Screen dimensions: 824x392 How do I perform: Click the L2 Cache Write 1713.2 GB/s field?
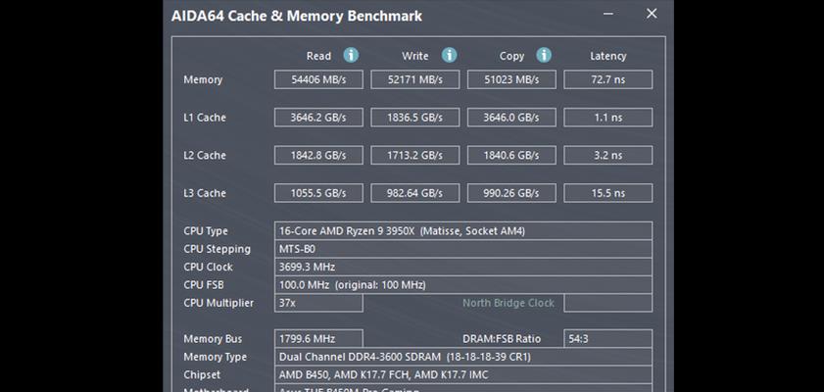pos(415,156)
